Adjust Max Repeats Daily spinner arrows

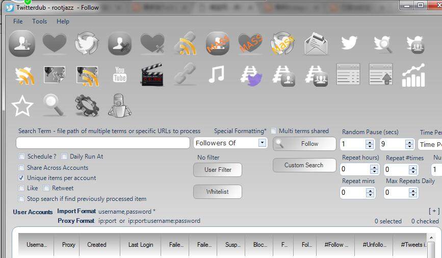[x=412, y=193]
